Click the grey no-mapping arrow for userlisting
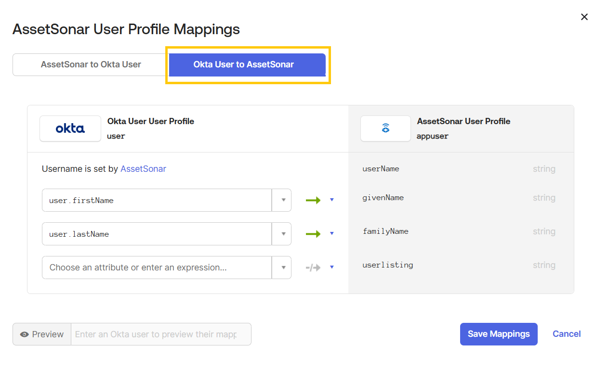 pos(313,268)
